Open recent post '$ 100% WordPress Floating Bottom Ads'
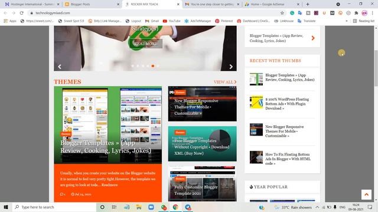Image resolution: width=378 pixels, height=212 pixels. [x=287, y=104]
